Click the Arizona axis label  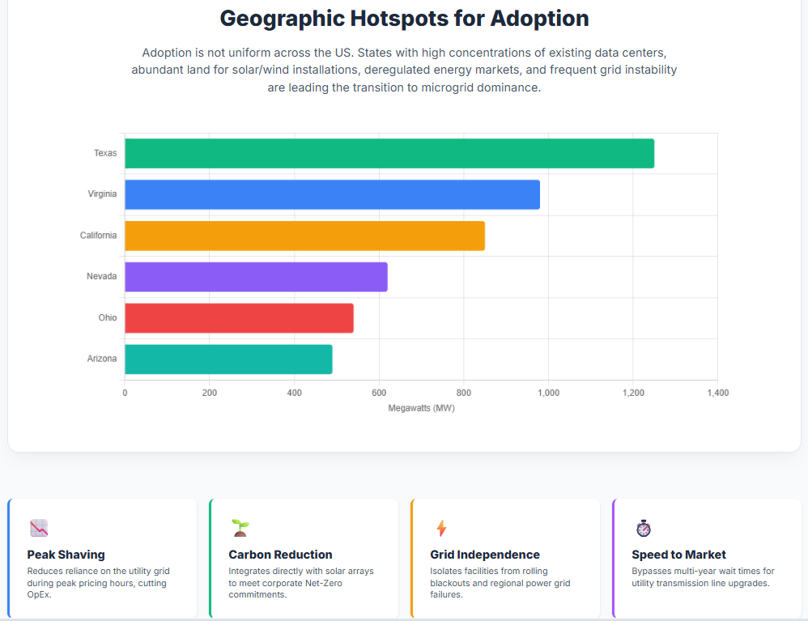tap(102, 359)
